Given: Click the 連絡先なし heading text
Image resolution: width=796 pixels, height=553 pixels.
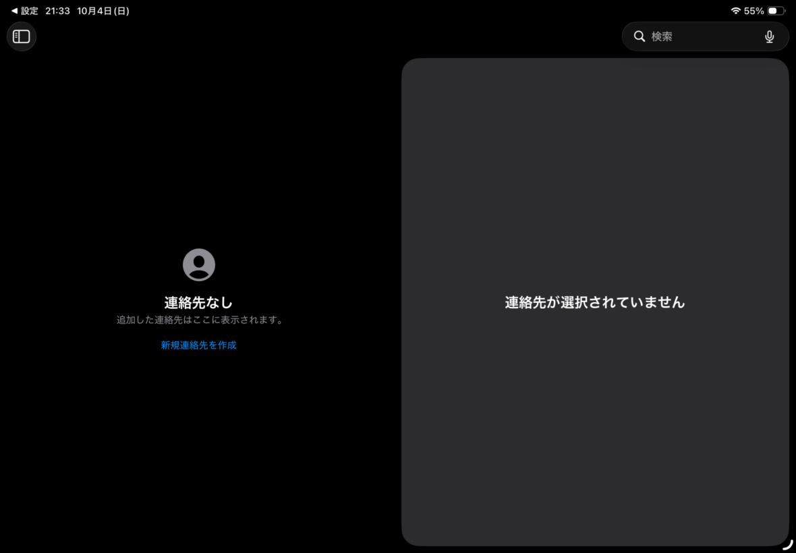Looking at the screenshot, I should (x=198, y=302).
